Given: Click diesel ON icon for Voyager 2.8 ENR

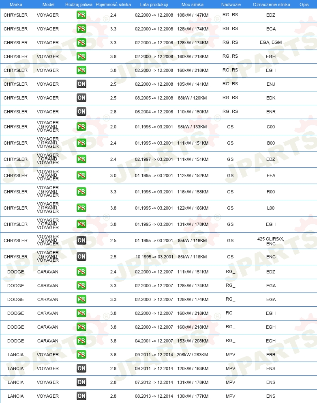Looking at the screenshot, I should pyautogui.click(x=81, y=112).
